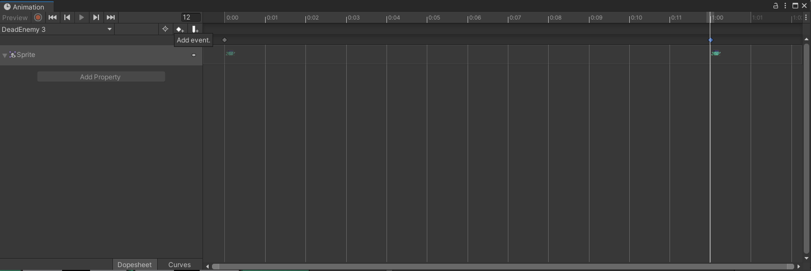This screenshot has width=811, height=271.
Task: Select the summary keyframe at 0:00
Action: pyautogui.click(x=225, y=40)
